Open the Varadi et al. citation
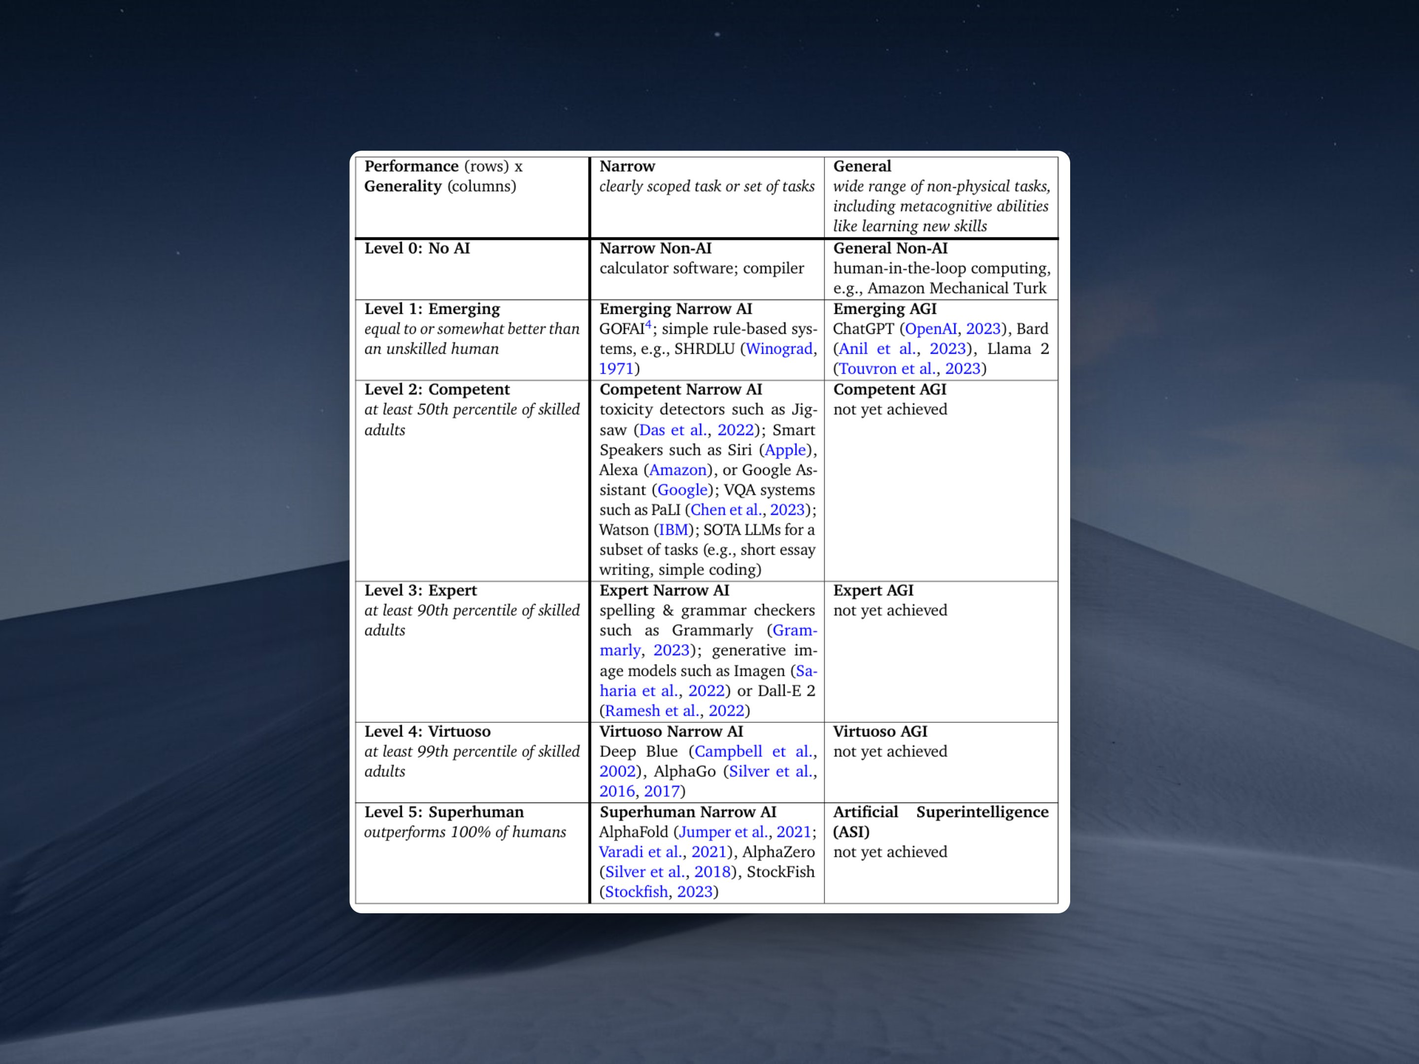 tap(640, 852)
